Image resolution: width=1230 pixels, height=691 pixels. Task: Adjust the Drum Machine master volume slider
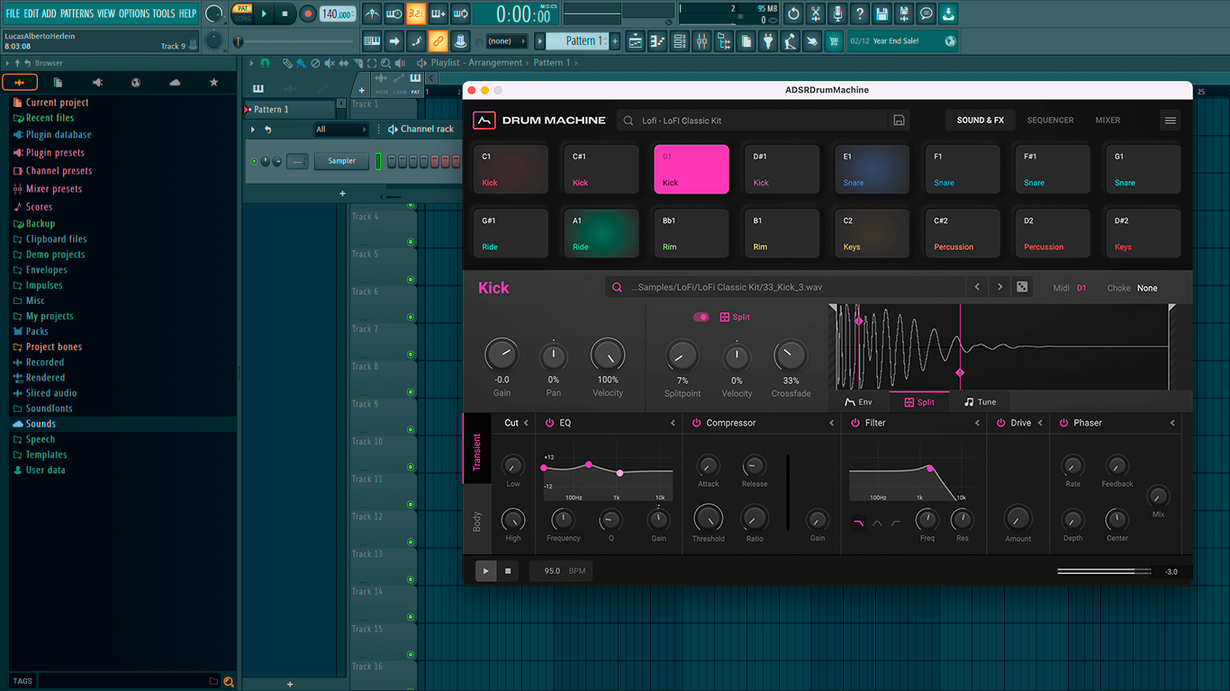pyautogui.click(x=1104, y=571)
